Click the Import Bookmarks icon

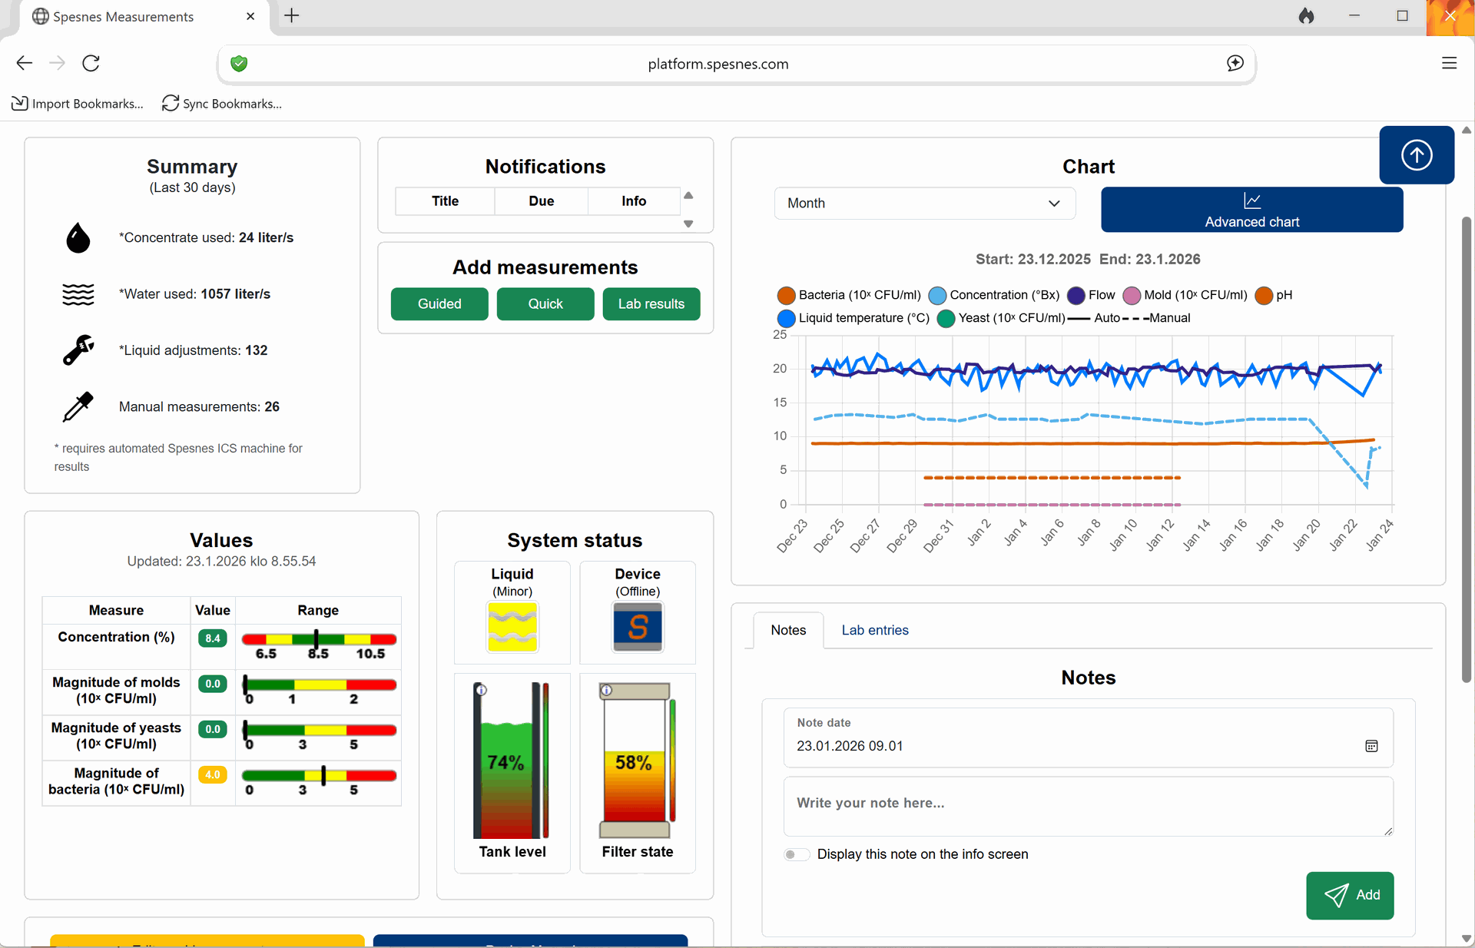(x=20, y=104)
